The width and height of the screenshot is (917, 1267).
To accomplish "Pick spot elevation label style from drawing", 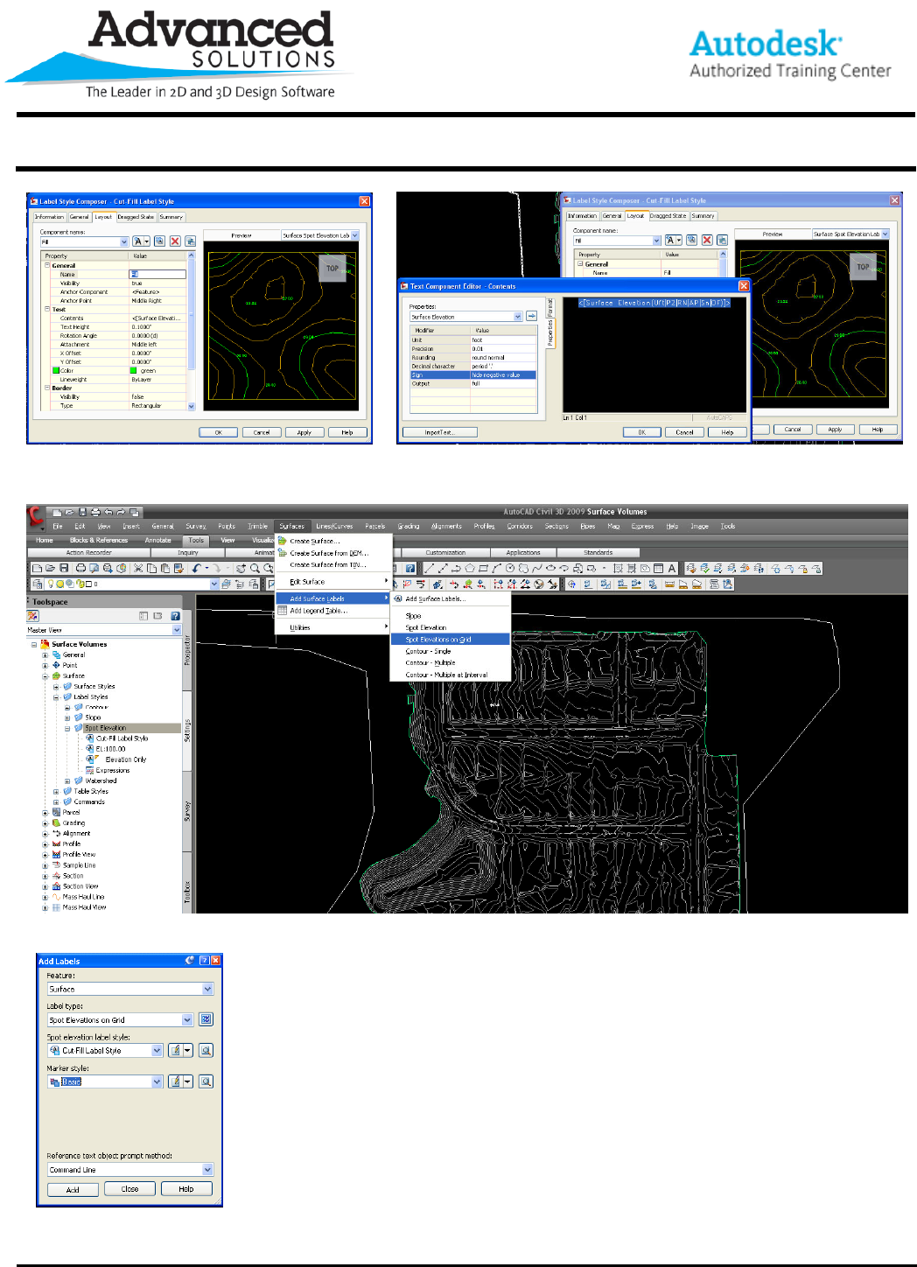I will [x=206, y=1050].
